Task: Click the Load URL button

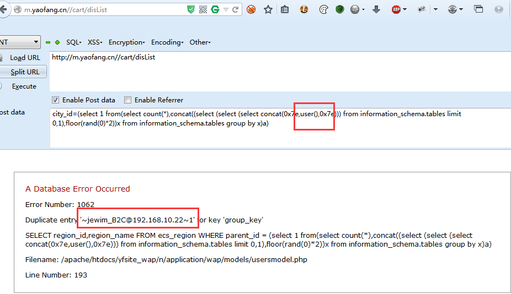Action: [25, 58]
